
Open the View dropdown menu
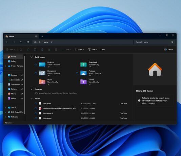pos(79,50)
